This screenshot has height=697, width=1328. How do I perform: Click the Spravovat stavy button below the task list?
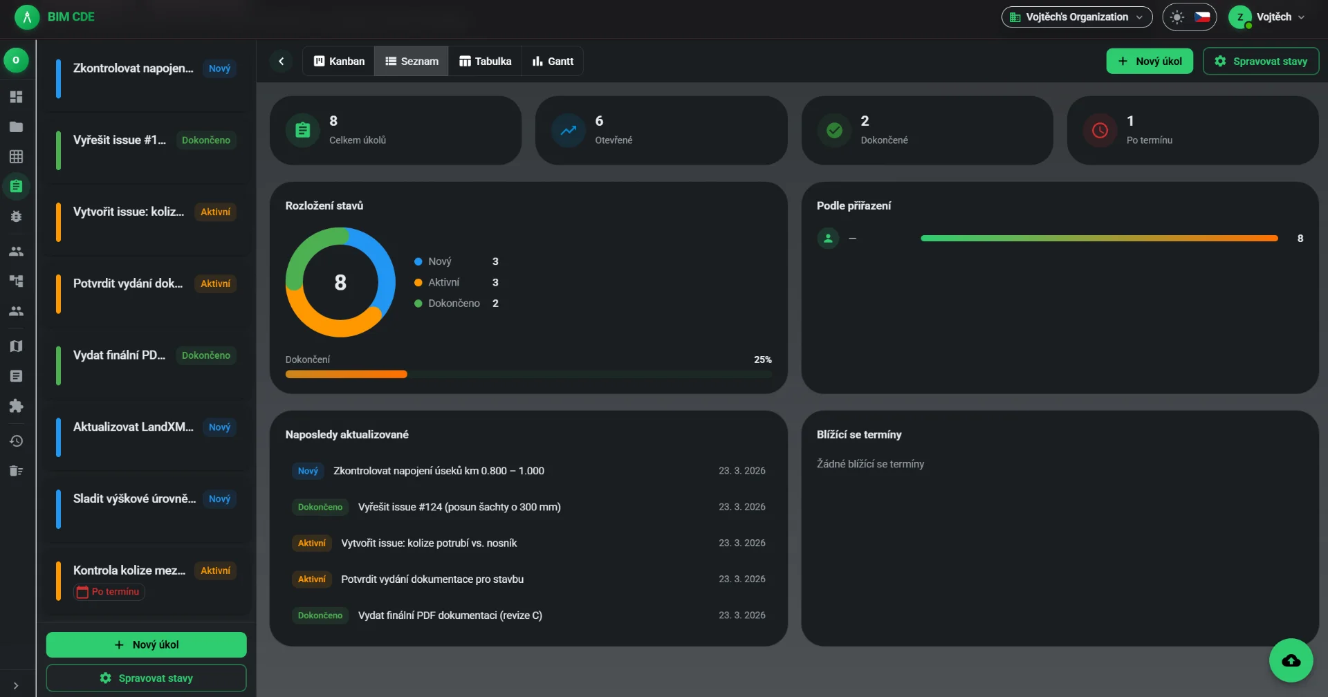147,678
